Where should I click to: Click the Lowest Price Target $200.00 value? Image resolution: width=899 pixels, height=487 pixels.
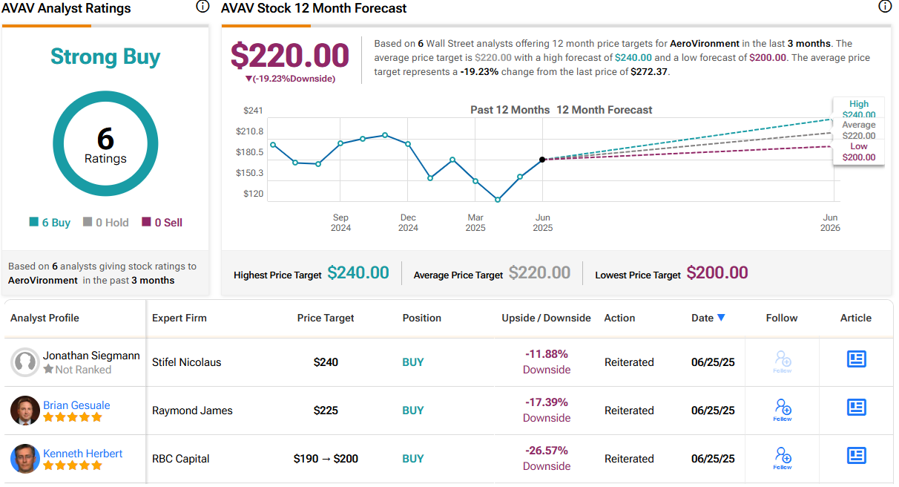point(717,273)
